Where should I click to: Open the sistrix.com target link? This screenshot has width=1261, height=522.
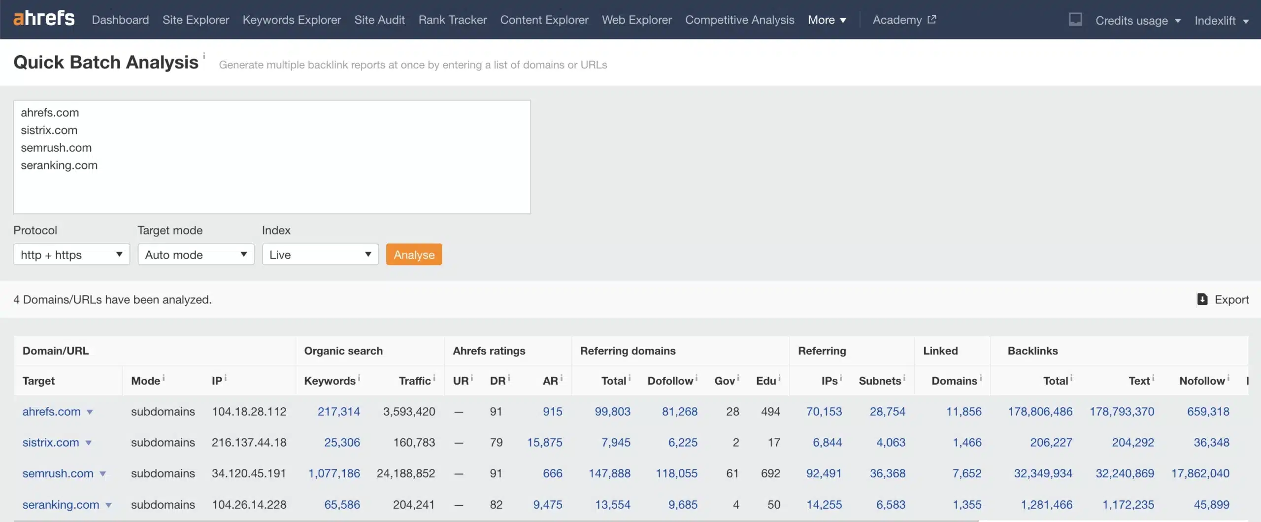click(x=51, y=443)
